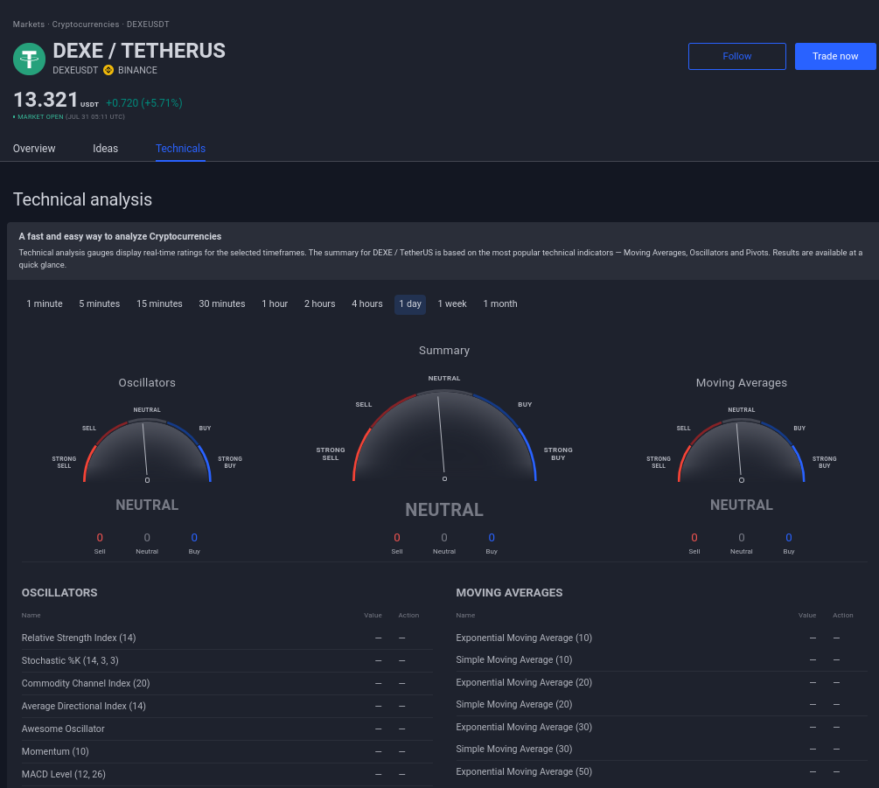Viewport: 879px width, 788px height.
Task: Click the 13.321 price value
Action: [x=45, y=100]
